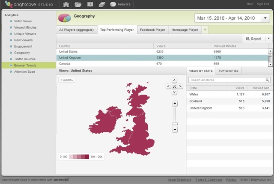Select the Views By State tab

point(201,71)
